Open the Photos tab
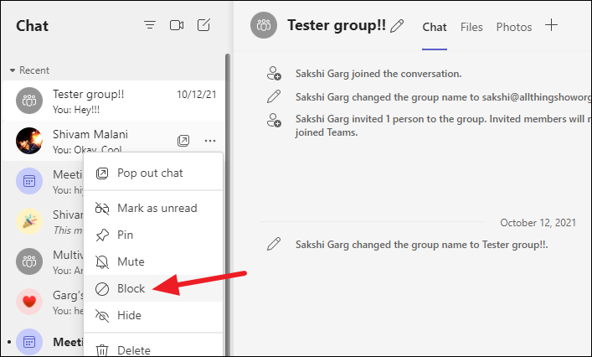The height and width of the screenshot is (357, 592). pos(514,27)
